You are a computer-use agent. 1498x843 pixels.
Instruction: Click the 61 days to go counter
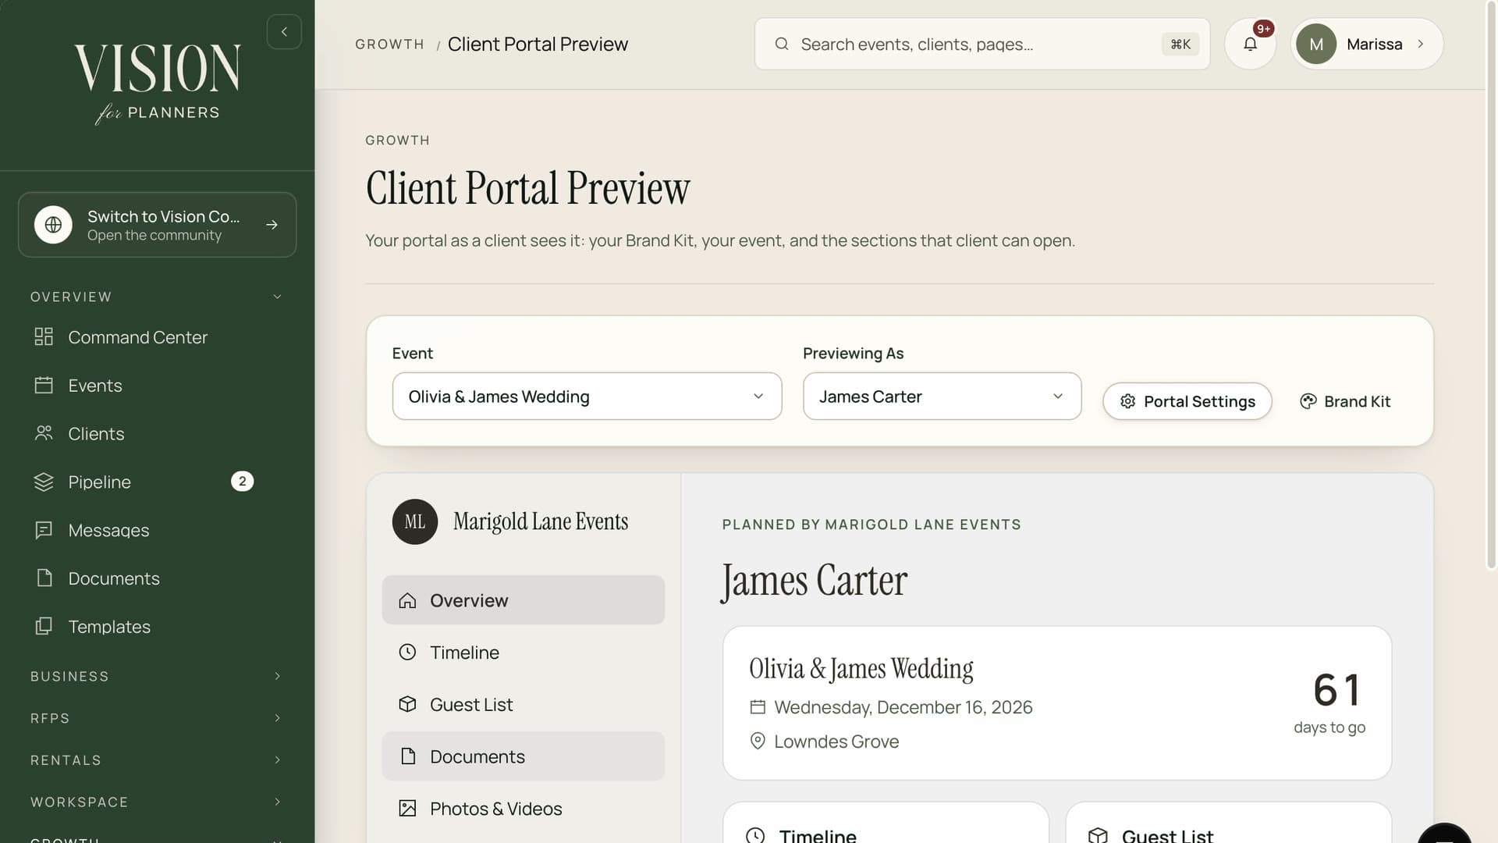pyautogui.click(x=1329, y=702)
